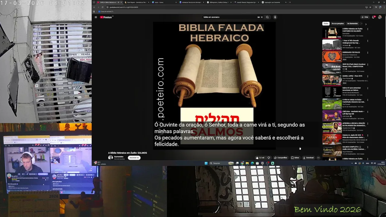This screenshot has width=386, height=217.
Task: Click the magnifier search button
Action: [x=267, y=17]
